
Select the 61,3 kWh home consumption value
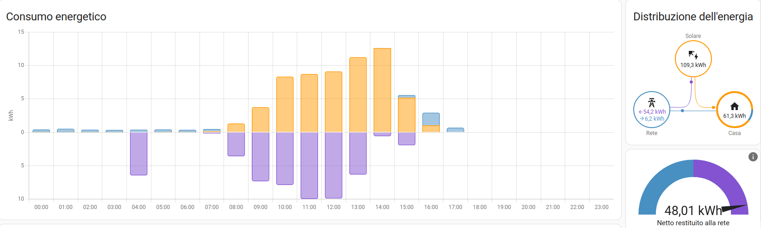pyautogui.click(x=735, y=116)
